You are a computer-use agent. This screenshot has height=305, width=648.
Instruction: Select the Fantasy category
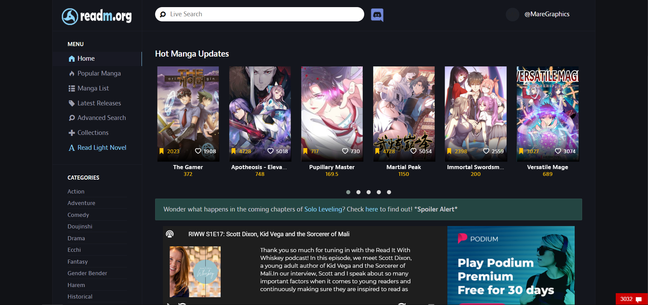click(x=78, y=262)
